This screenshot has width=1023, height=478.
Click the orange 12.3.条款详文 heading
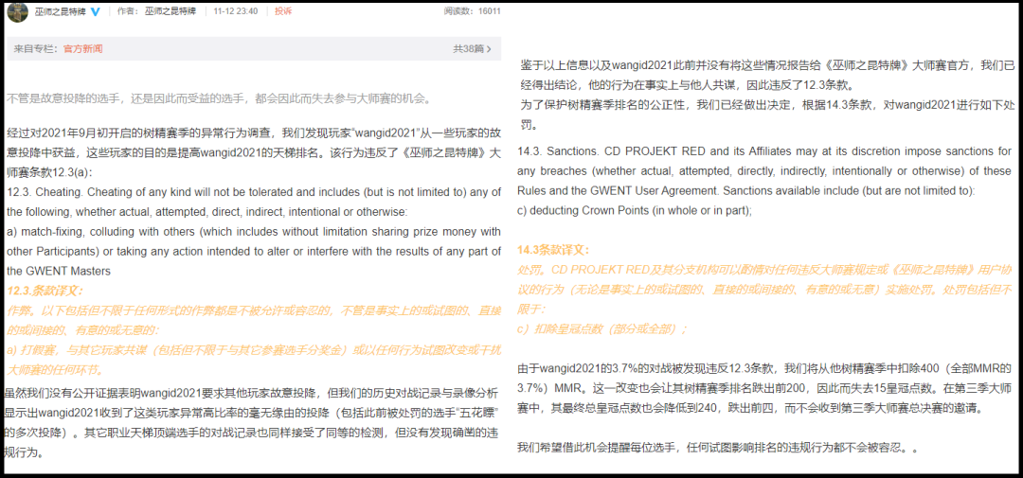pos(45,291)
